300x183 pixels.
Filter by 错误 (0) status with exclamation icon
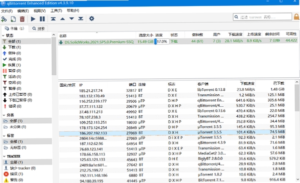[x=12, y=106]
